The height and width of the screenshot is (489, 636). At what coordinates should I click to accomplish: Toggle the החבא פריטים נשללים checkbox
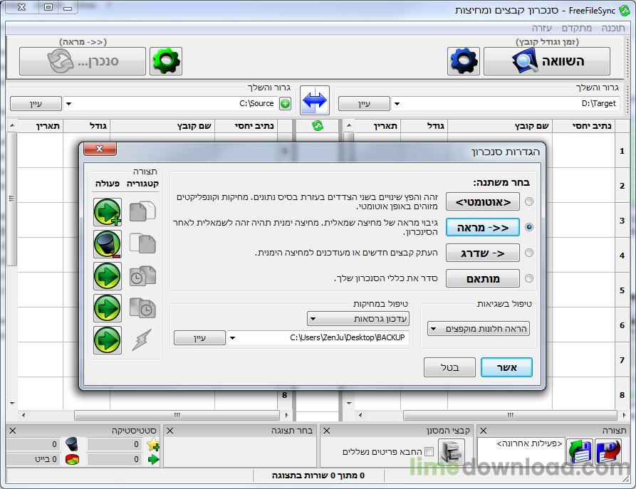click(429, 452)
